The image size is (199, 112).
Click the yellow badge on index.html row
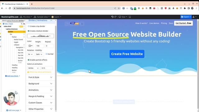21,26
